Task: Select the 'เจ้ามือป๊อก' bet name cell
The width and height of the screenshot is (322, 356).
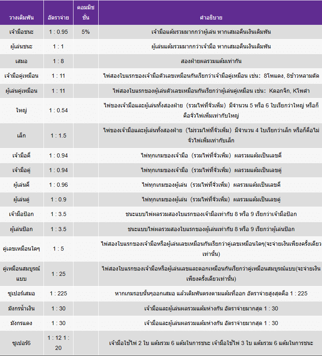Action: click(22, 214)
